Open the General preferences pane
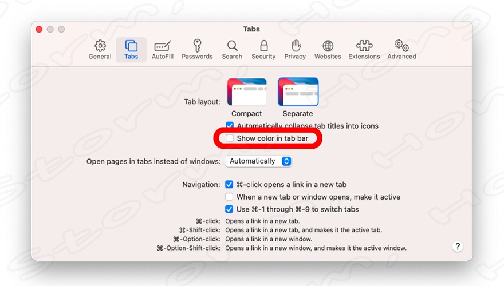This screenshot has width=504, height=286. tap(100, 50)
